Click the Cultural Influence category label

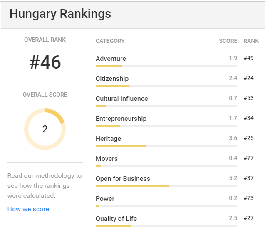click(121, 99)
